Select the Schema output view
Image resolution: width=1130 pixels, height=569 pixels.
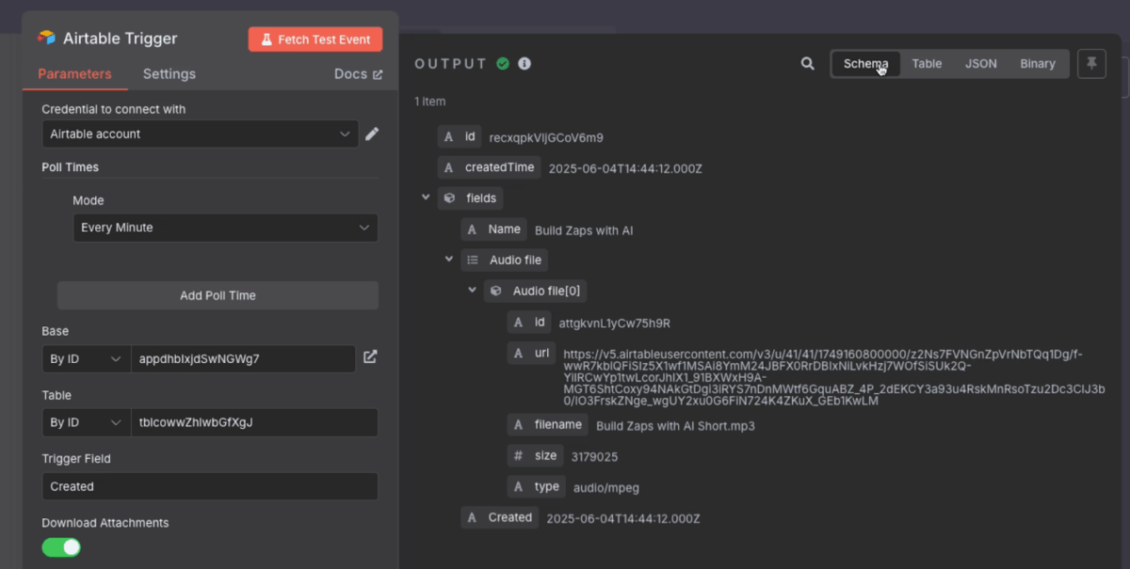865,64
